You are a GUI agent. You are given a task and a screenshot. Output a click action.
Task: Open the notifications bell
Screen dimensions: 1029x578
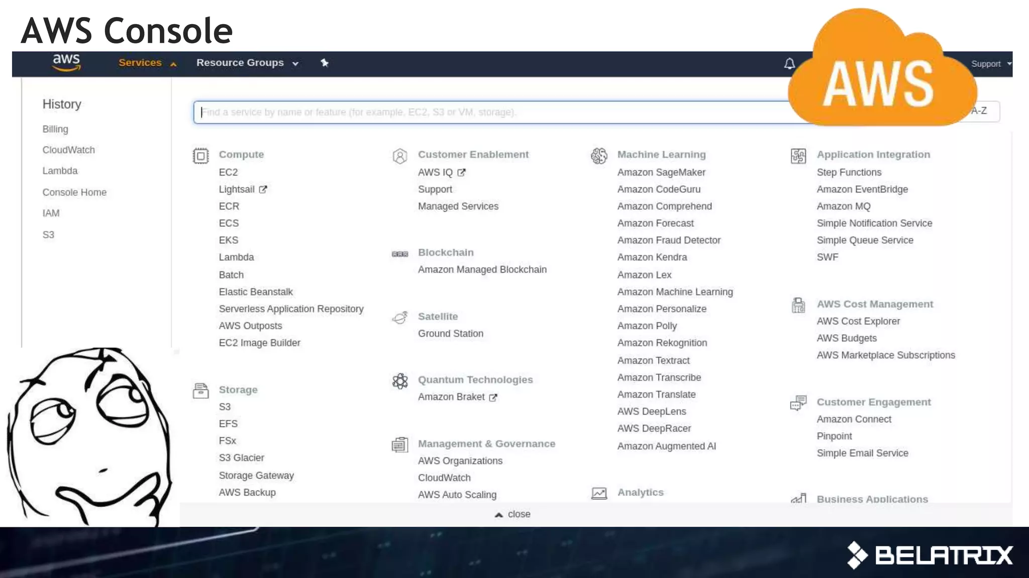789,64
